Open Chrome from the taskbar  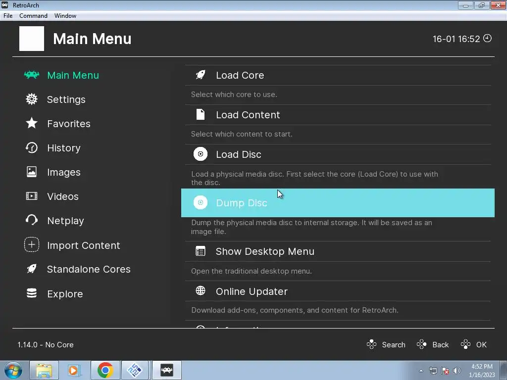point(105,370)
